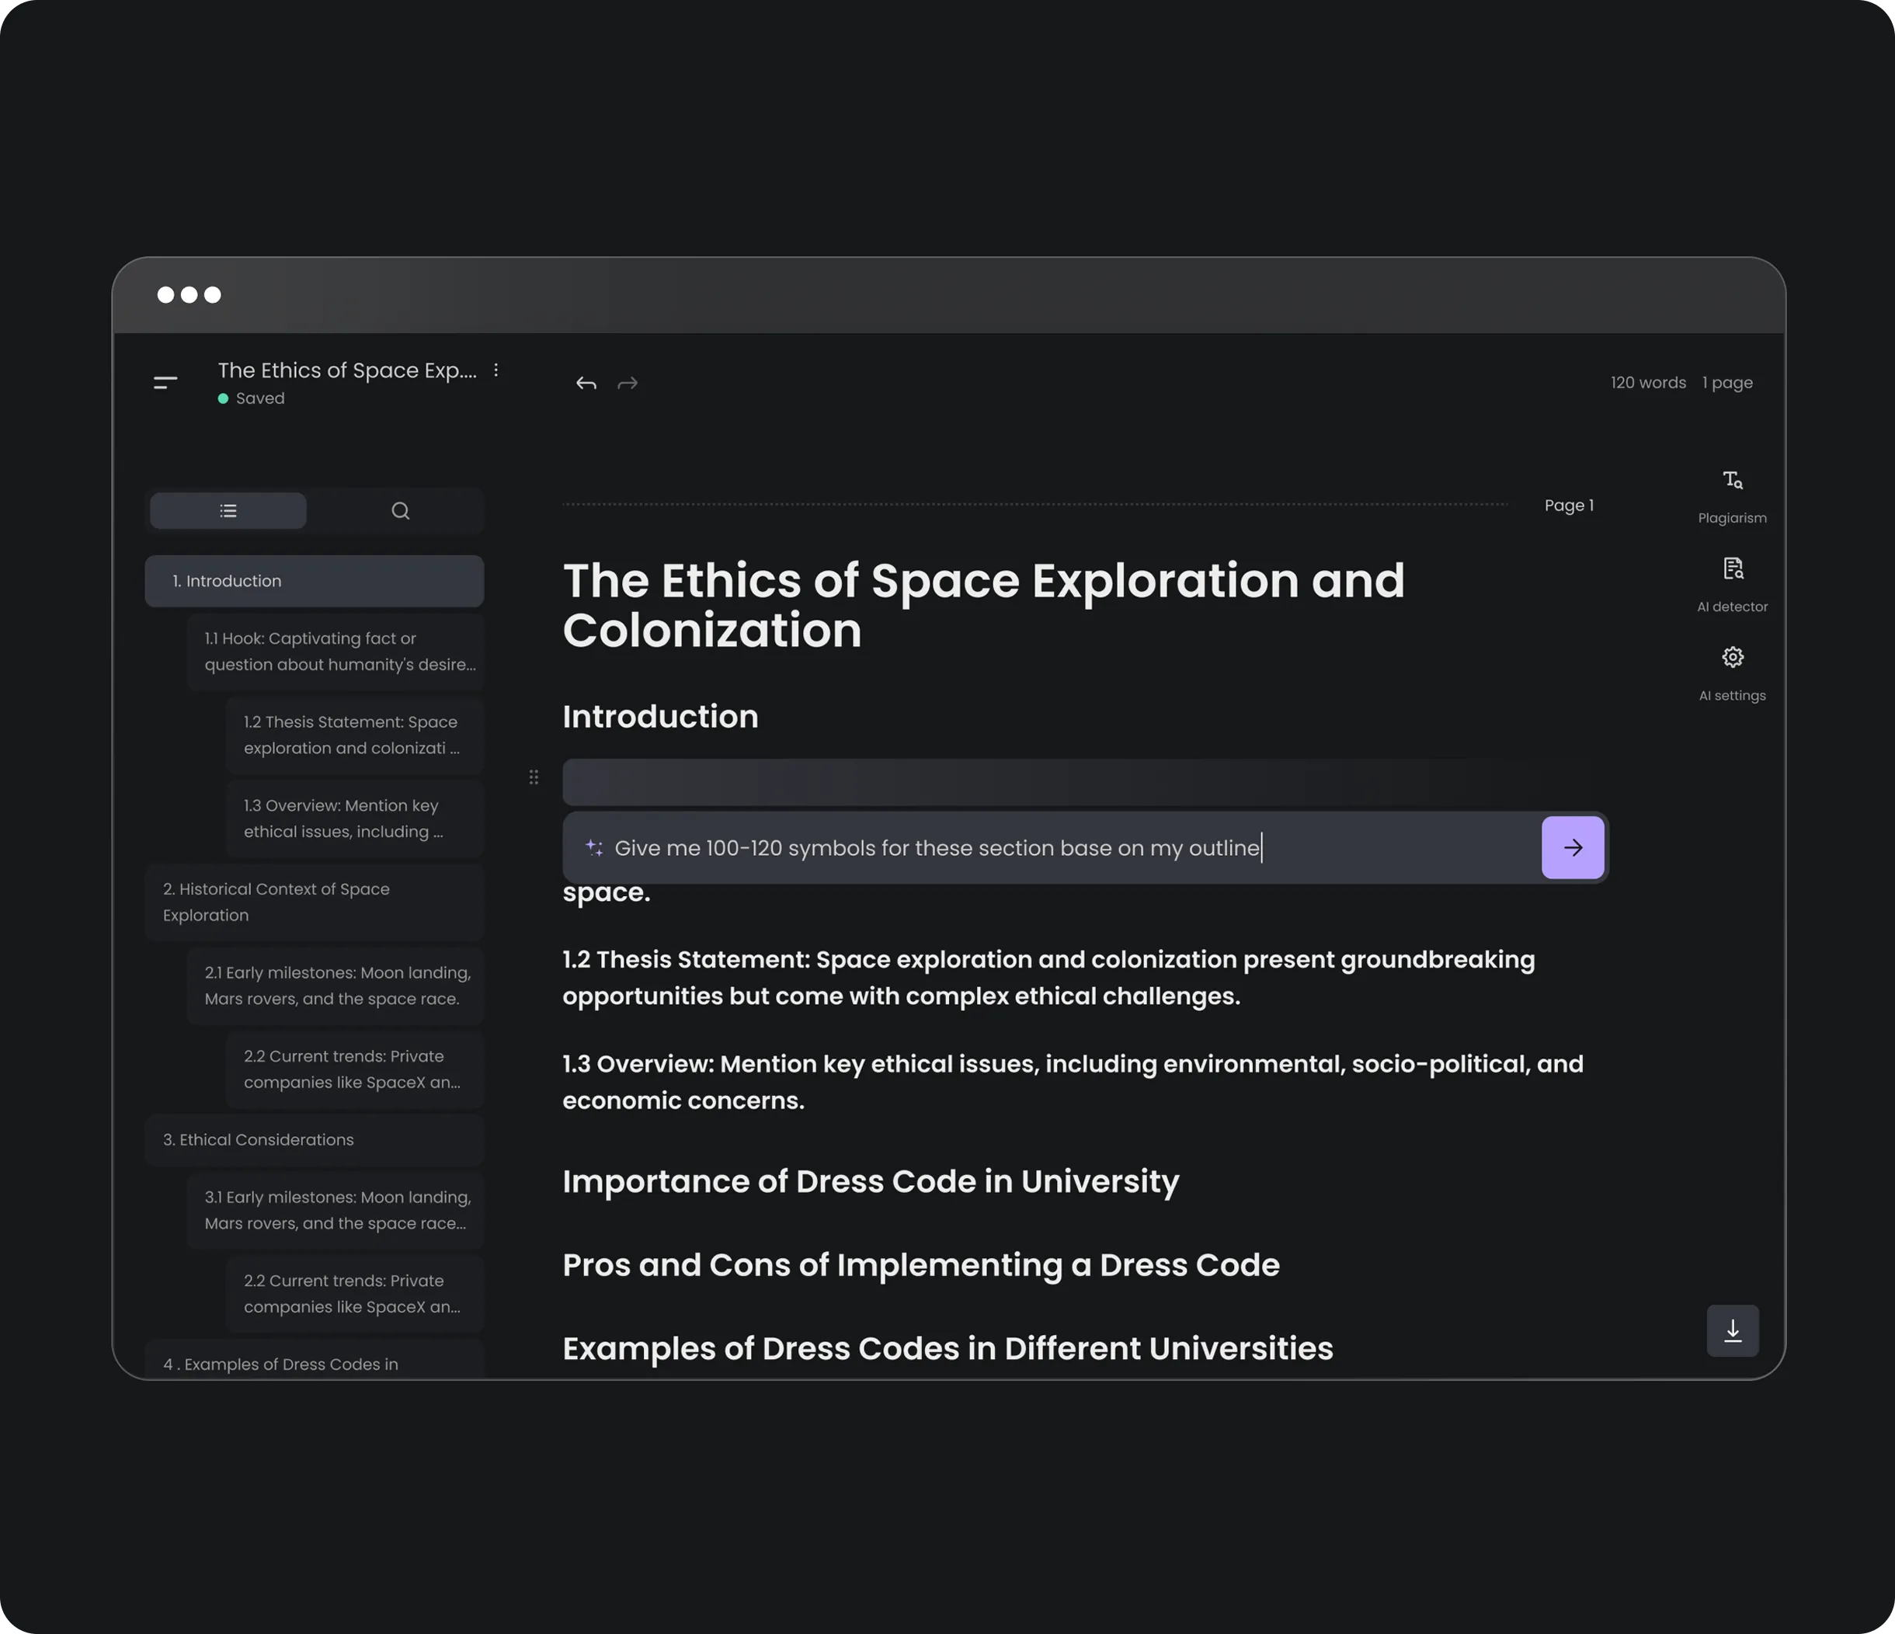Viewport: 1895px width, 1634px height.
Task: Switch to the search tab
Action: pyautogui.click(x=400, y=510)
